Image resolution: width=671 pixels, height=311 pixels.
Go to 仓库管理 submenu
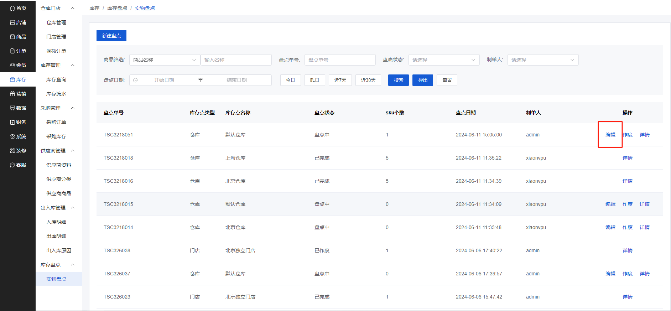[x=56, y=22]
